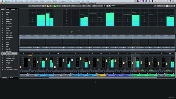
Task: Open the Apple menu
Action: (x=2, y=1)
